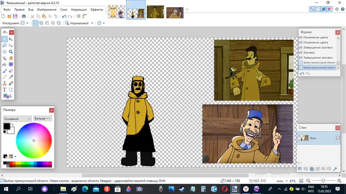Click the zoom out magnifier in status bar
The image size is (346, 194).
point(308,181)
